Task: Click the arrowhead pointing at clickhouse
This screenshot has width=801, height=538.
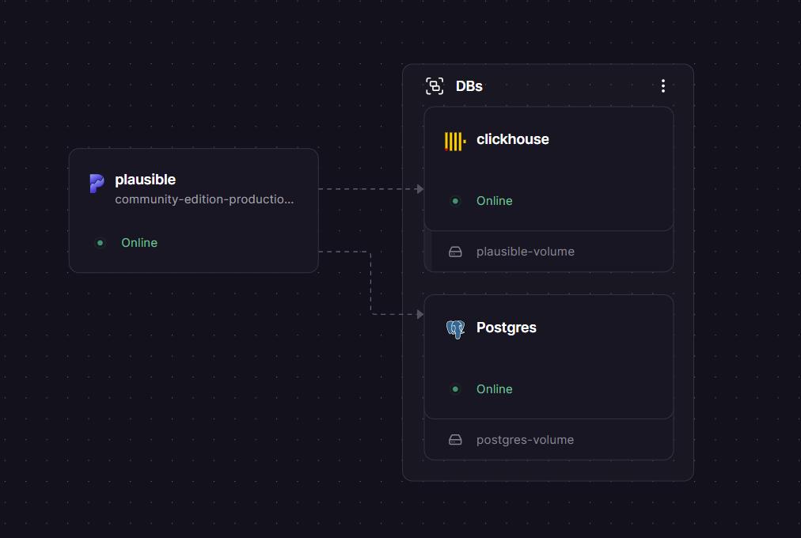Action: coord(420,189)
